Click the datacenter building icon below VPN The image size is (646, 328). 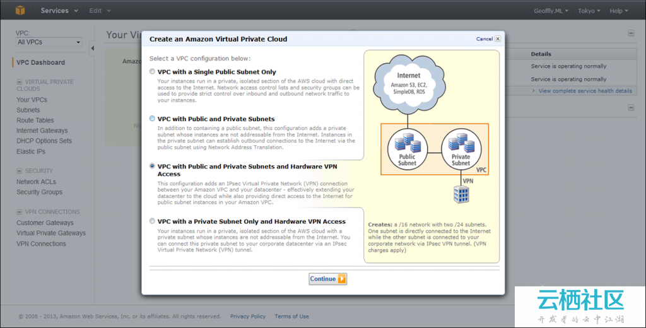(461, 196)
